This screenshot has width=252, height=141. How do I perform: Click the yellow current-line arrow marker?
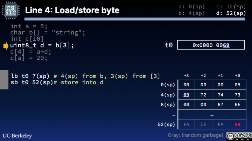(6, 45)
